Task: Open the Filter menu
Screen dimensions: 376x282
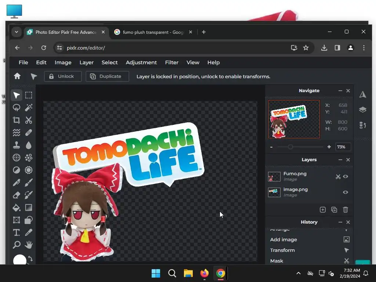Action: (x=172, y=62)
